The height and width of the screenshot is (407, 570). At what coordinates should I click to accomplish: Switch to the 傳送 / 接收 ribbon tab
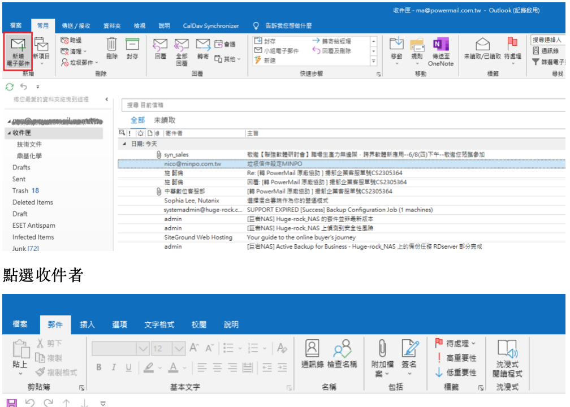tap(76, 26)
